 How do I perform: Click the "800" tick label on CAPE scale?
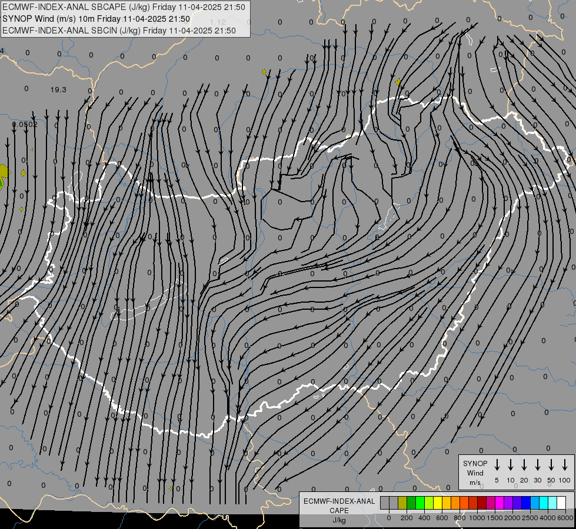[x=460, y=518]
